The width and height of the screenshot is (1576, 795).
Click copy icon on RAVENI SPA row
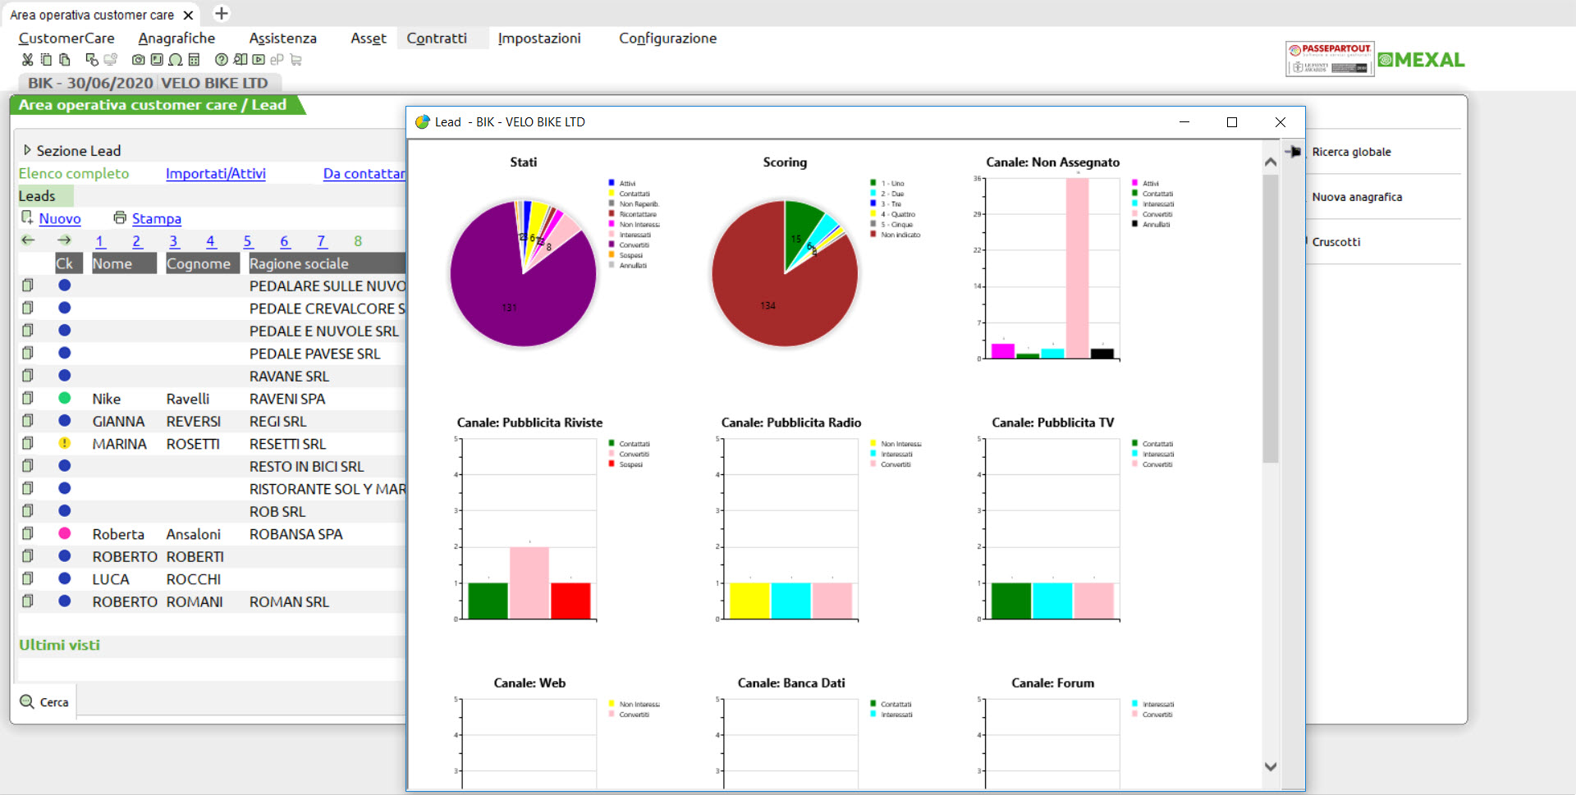[28, 399]
